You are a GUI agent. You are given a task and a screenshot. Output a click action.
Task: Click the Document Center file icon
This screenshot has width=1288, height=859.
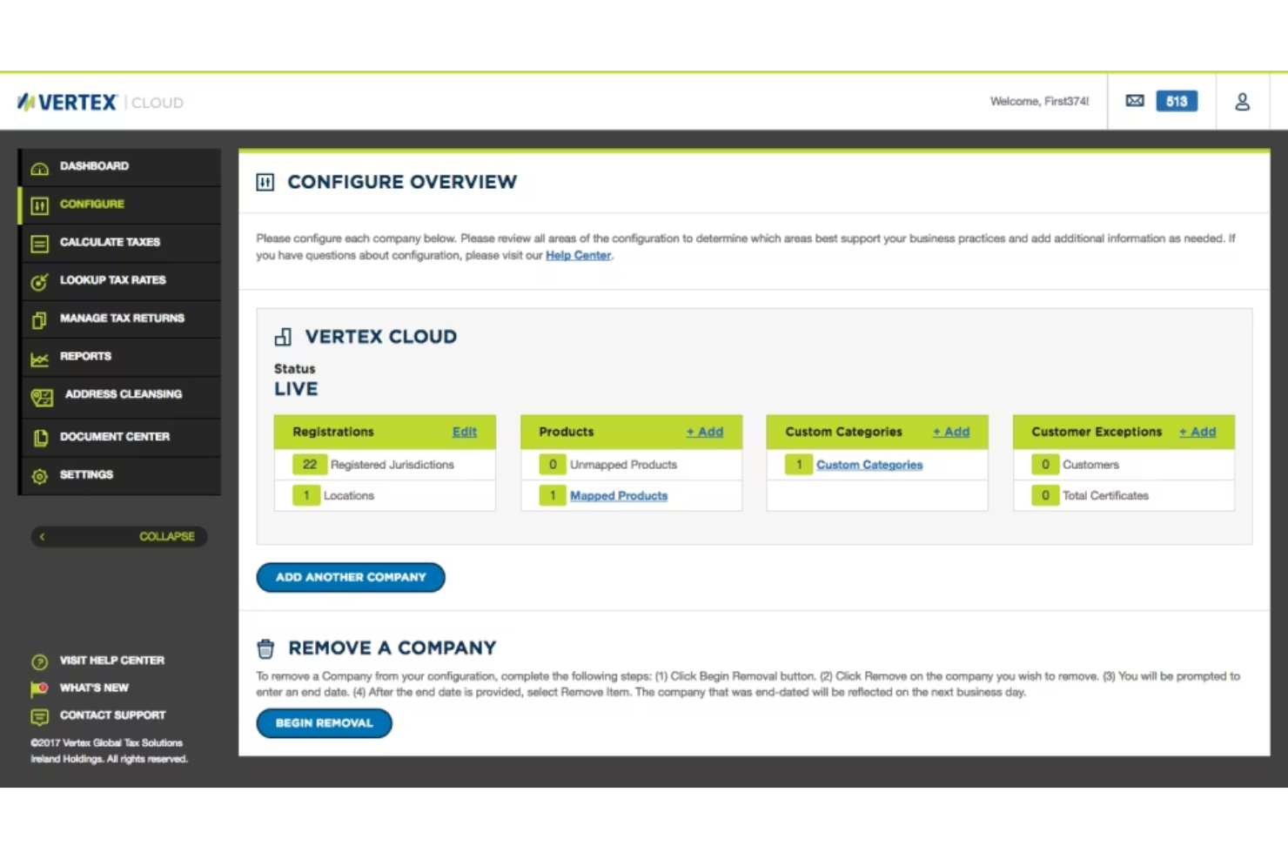click(40, 438)
